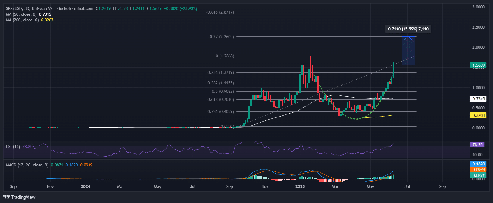Select the 0.382 (1.1155) Fibonacci label
This screenshot has height=203, width=493.
pyautogui.click(x=220, y=83)
